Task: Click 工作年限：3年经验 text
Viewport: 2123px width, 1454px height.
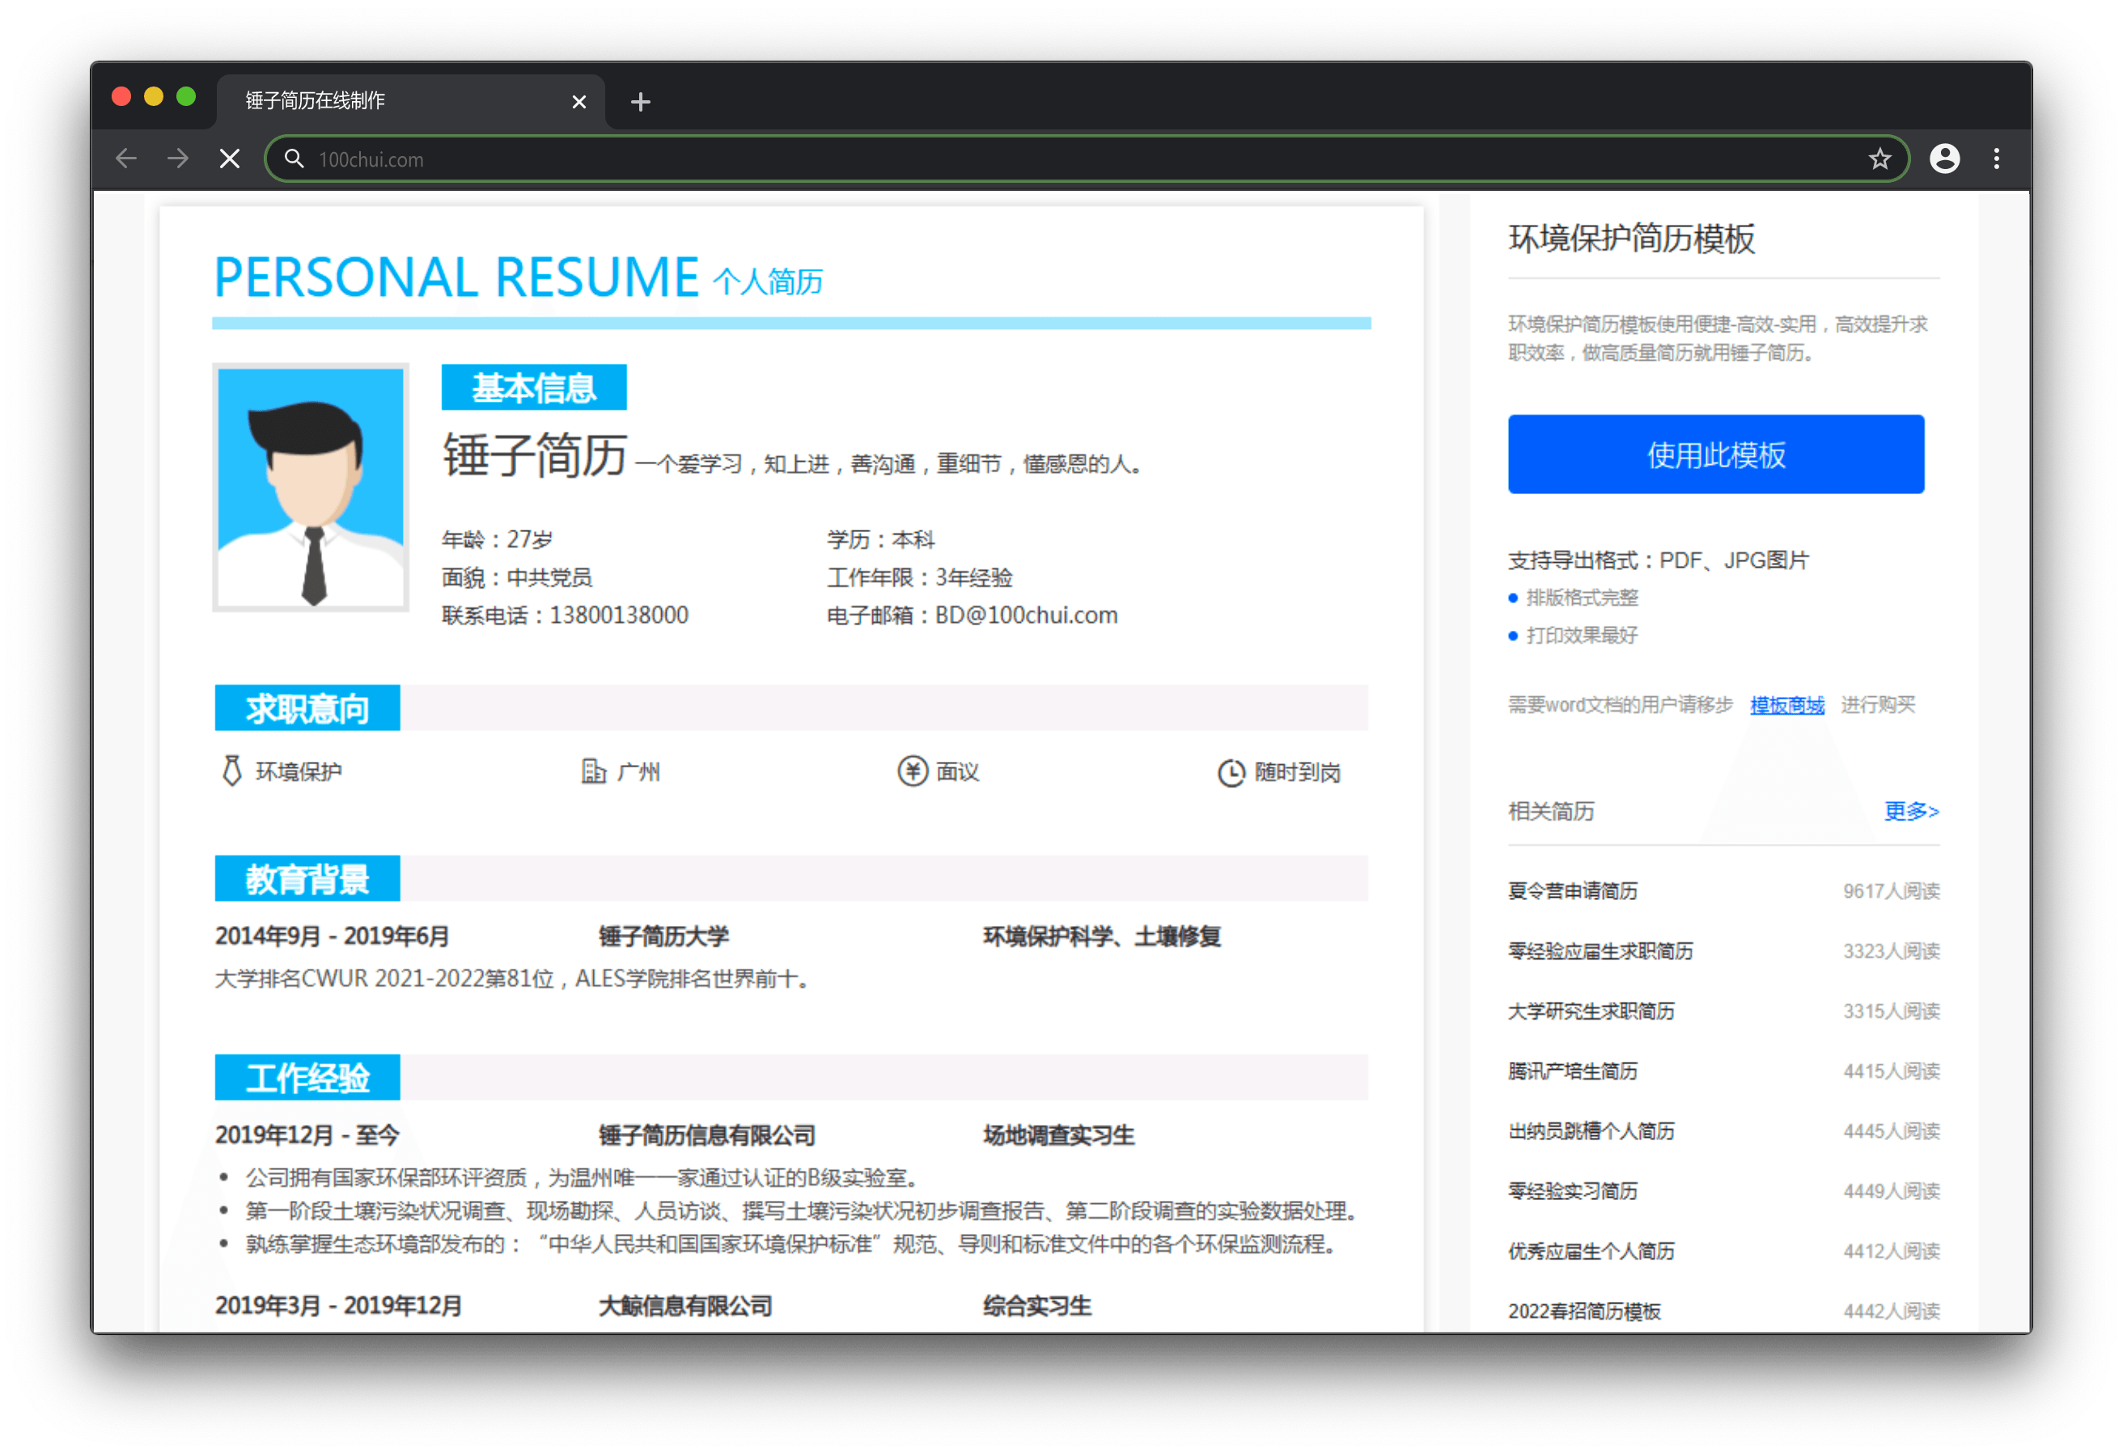Action: [919, 577]
